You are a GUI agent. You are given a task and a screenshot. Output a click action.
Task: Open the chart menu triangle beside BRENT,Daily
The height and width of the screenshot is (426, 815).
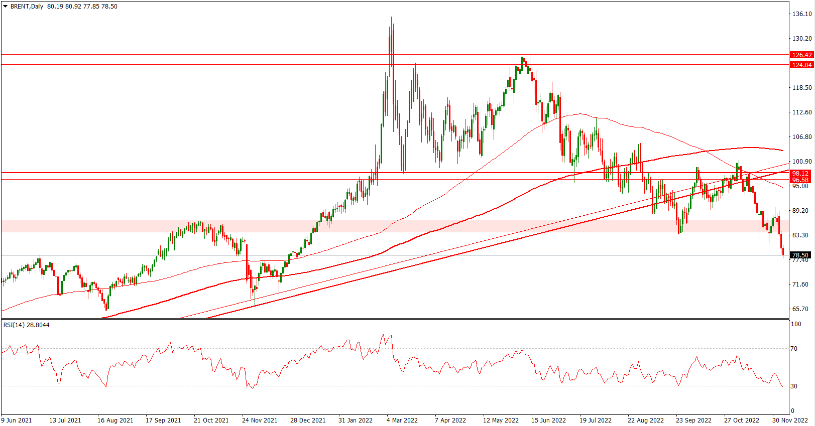click(x=6, y=7)
